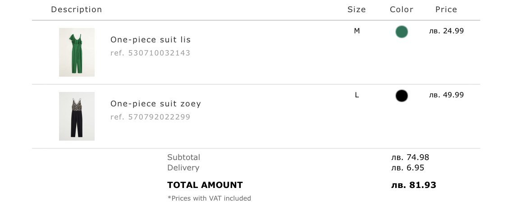The image size is (507, 206).
Task: Click reference number 570792022299
Action: pos(150,117)
